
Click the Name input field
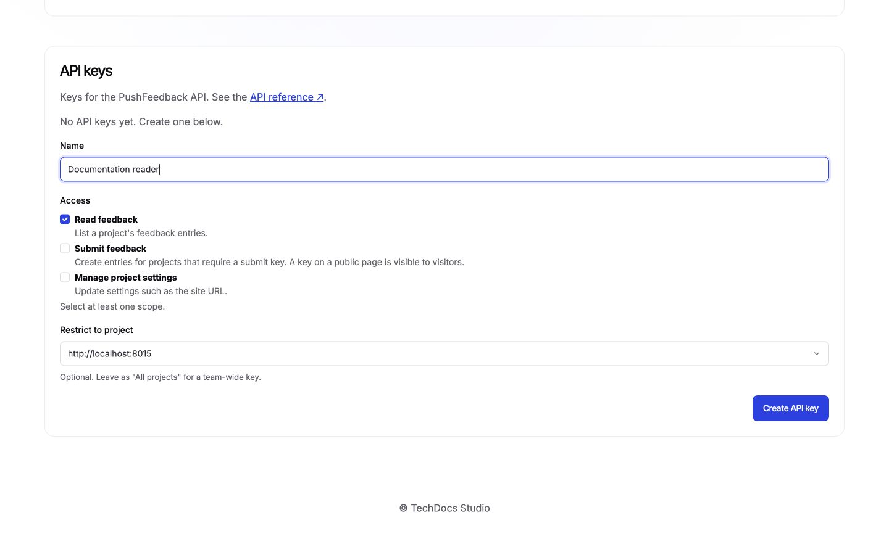444,169
